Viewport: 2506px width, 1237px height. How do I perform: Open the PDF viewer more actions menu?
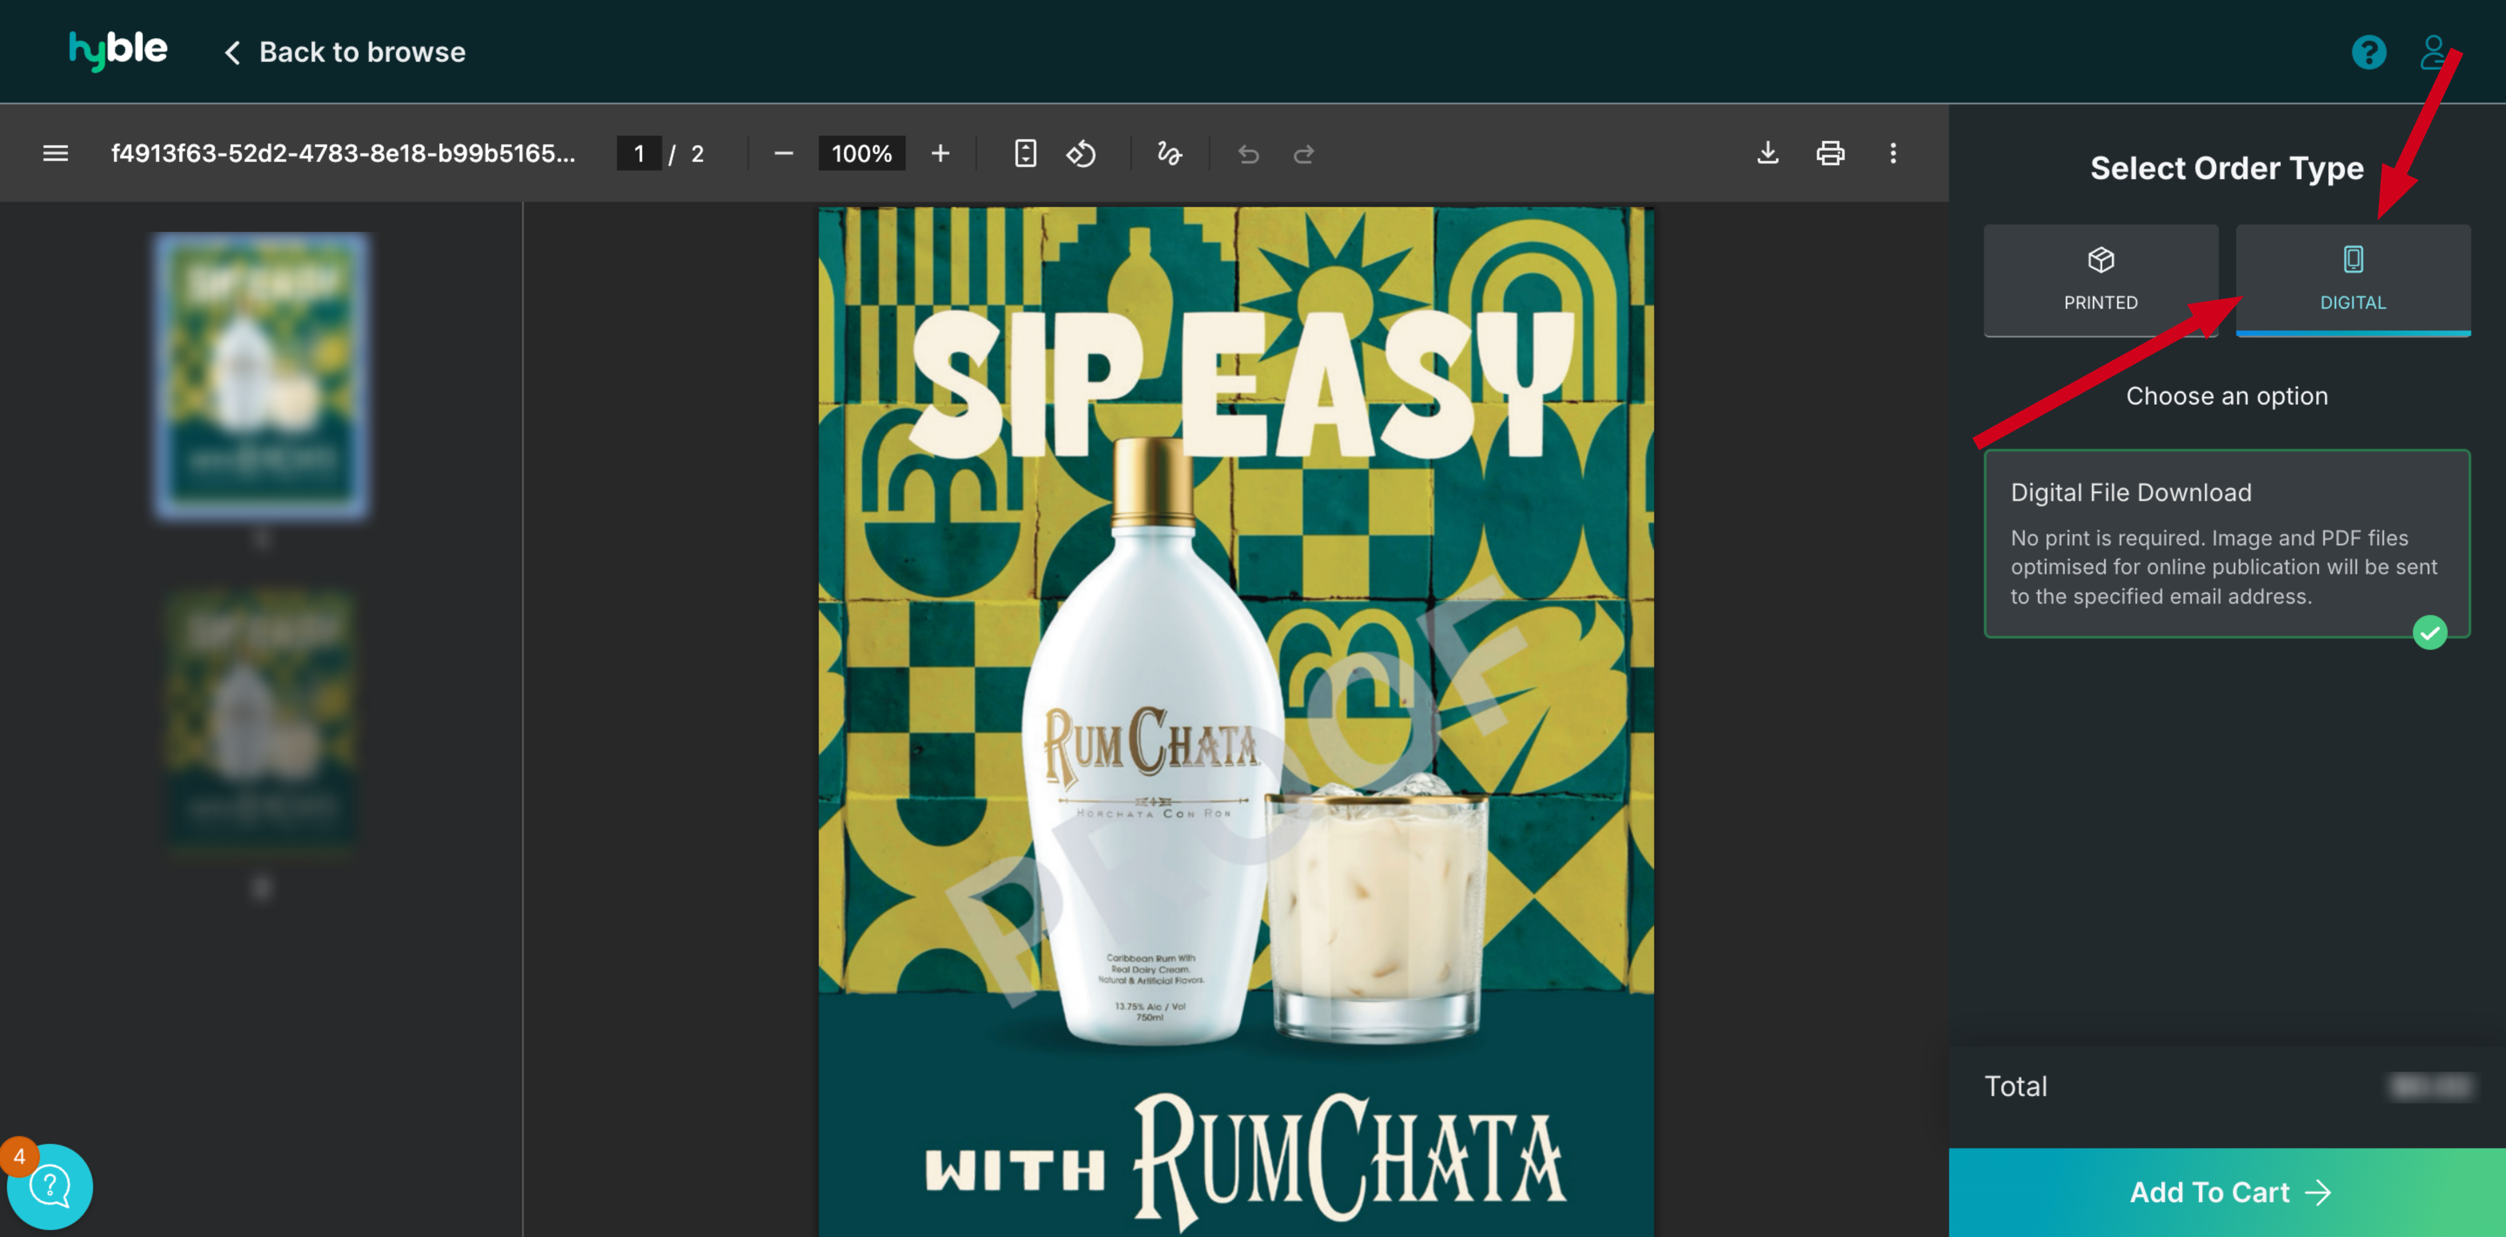[x=1892, y=154]
